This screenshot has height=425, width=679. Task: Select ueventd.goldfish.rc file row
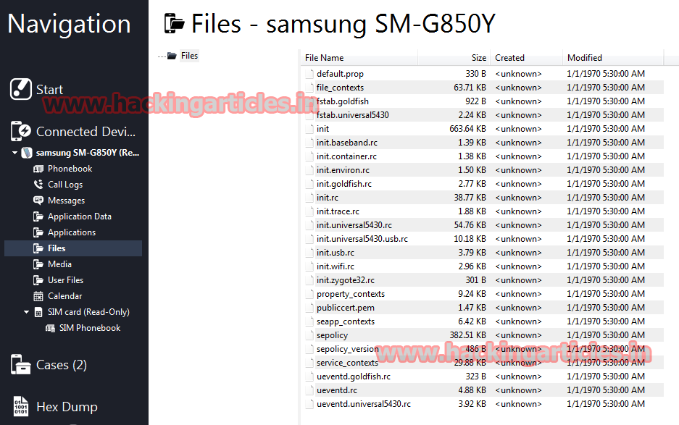point(482,376)
